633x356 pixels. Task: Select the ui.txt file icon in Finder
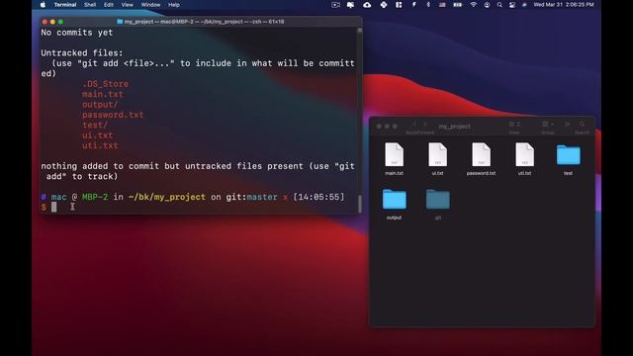[x=437, y=154]
